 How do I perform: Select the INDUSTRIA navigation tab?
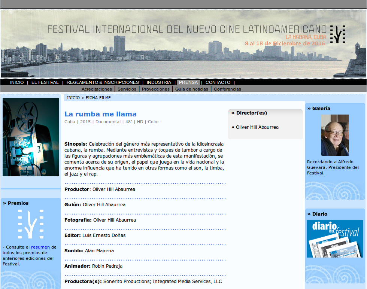[159, 82]
